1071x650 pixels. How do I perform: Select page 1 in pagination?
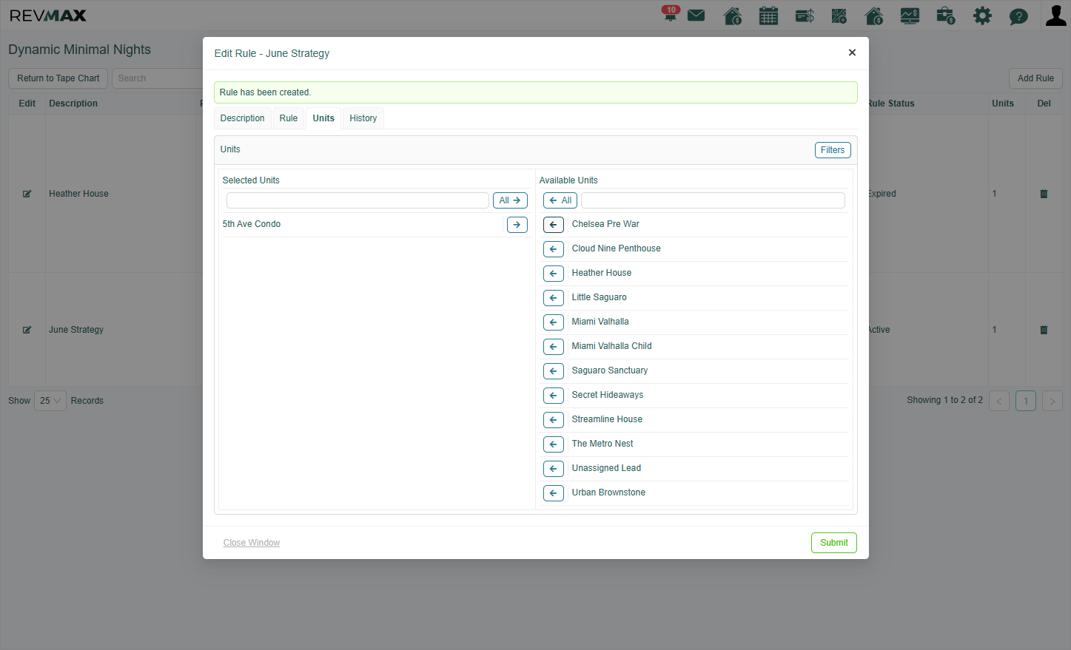(x=1026, y=401)
